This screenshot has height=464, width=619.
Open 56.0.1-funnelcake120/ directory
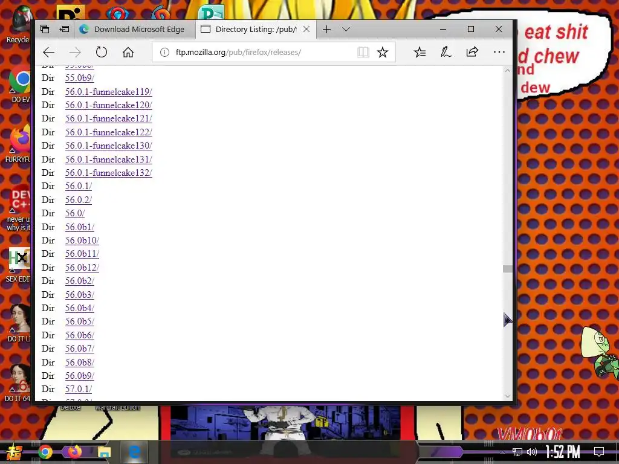[109, 105]
